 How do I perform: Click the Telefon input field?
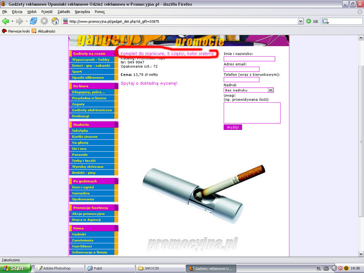click(x=241, y=80)
